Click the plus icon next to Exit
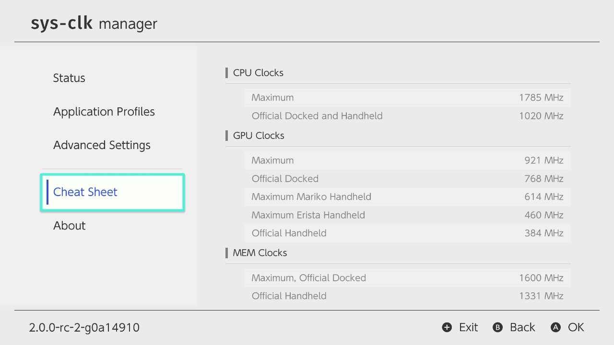Image resolution: width=614 pixels, height=345 pixels. pos(447,327)
